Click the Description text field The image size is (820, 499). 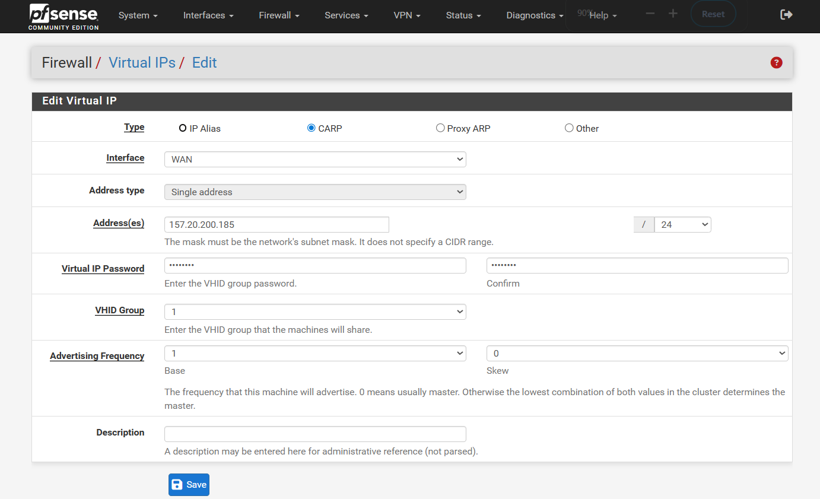pyautogui.click(x=314, y=434)
